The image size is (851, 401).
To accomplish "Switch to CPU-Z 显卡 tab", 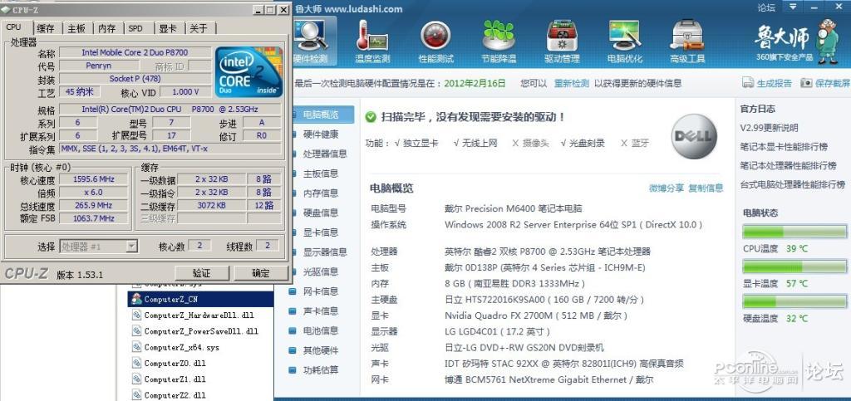I will [168, 29].
